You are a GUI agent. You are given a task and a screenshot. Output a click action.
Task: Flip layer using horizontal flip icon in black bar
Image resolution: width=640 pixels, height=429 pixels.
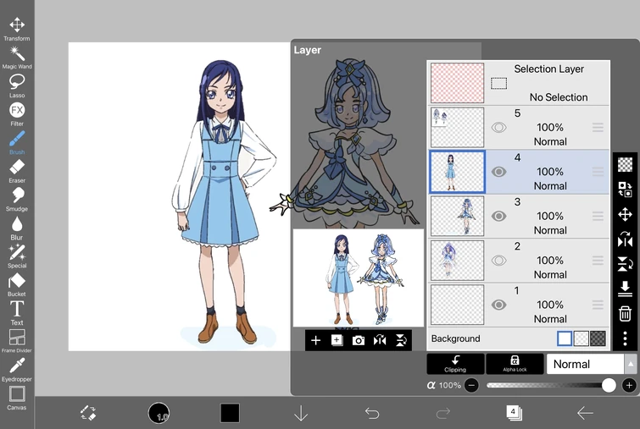pyautogui.click(x=380, y=340)
